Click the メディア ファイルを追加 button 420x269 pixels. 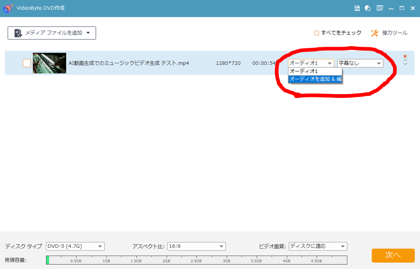(52, 33)
